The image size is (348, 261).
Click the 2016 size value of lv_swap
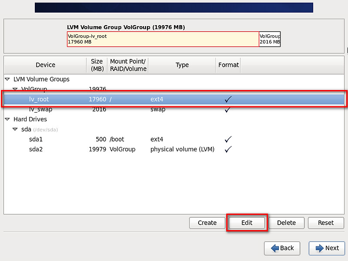99,109
